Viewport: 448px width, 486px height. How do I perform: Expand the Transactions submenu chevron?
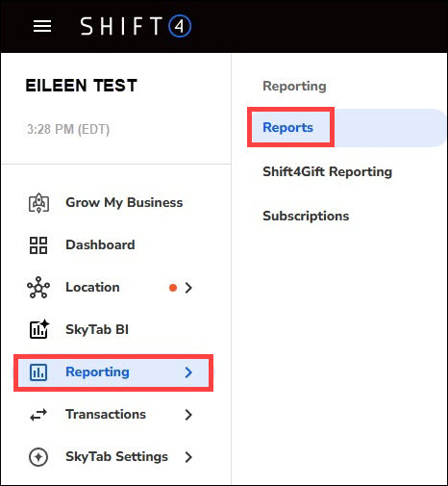click(188, 415)
